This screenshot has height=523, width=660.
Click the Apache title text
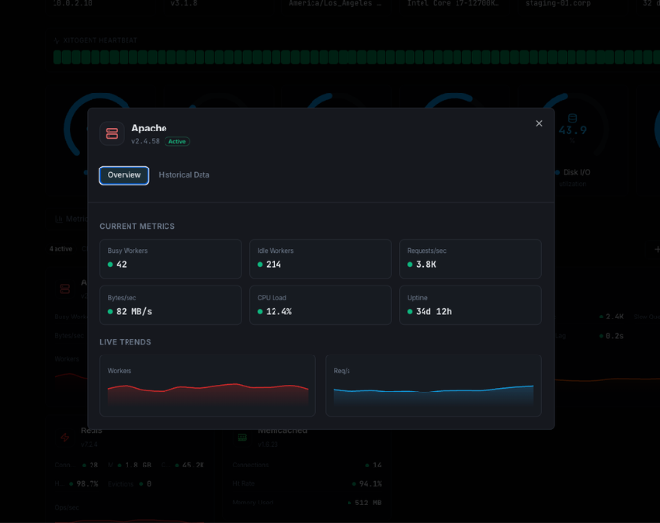point(149,128)
